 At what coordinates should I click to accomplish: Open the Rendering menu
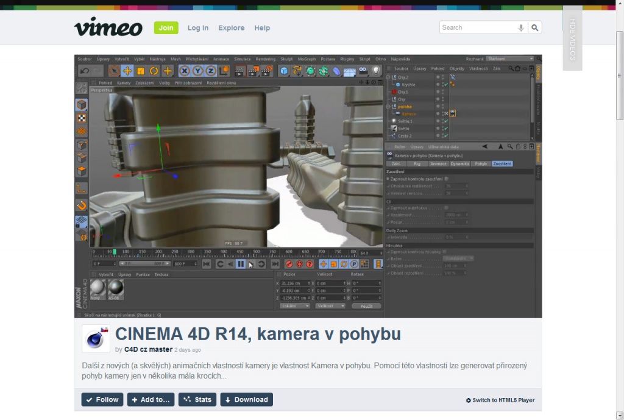point(266,59)
